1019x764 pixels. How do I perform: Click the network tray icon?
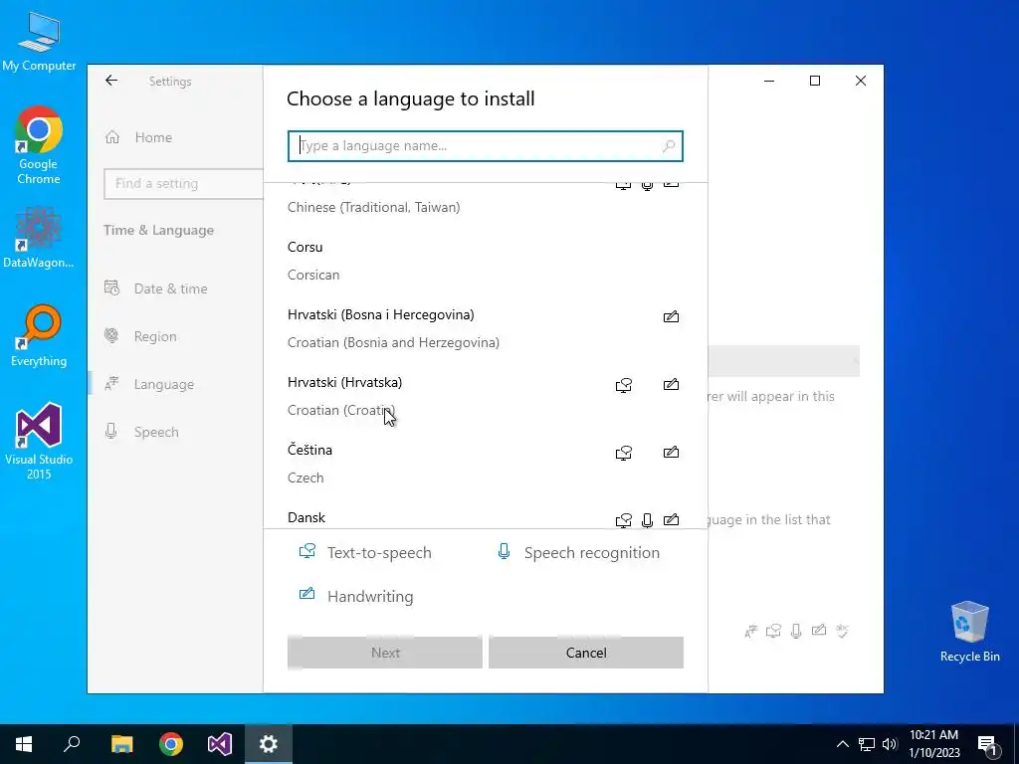(867, 744)
